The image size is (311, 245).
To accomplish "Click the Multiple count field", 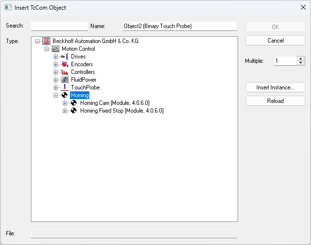I will point(285,61).
